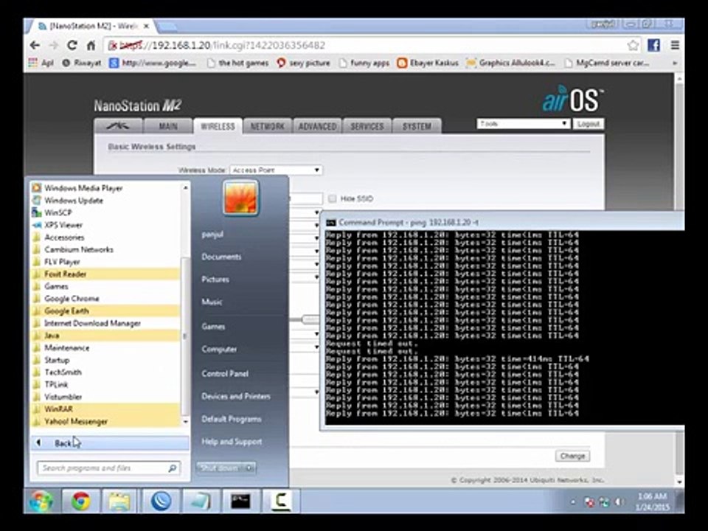Open the Apps bookmarks shortcut
708x531 pixels.
[41, 63]
